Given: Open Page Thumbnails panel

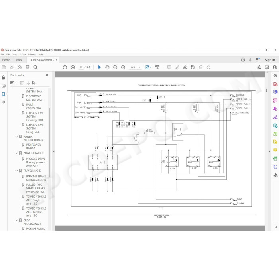Looking at the screenshot, I should (x=3, y=86).
